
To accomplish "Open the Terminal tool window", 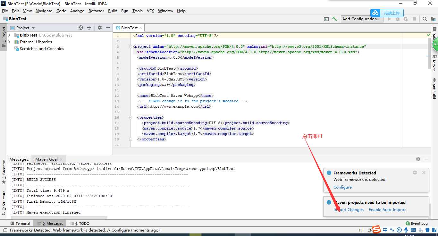I will 20,223.
